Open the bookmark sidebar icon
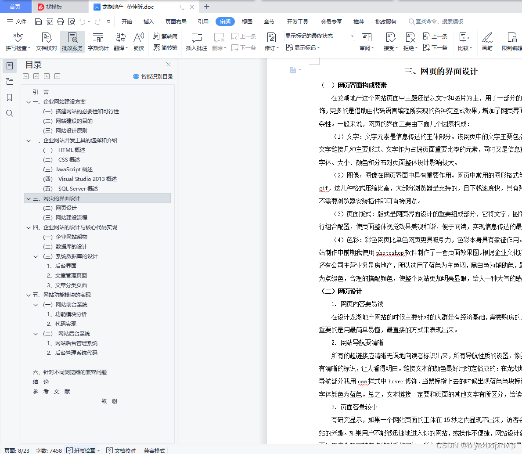 10,97
